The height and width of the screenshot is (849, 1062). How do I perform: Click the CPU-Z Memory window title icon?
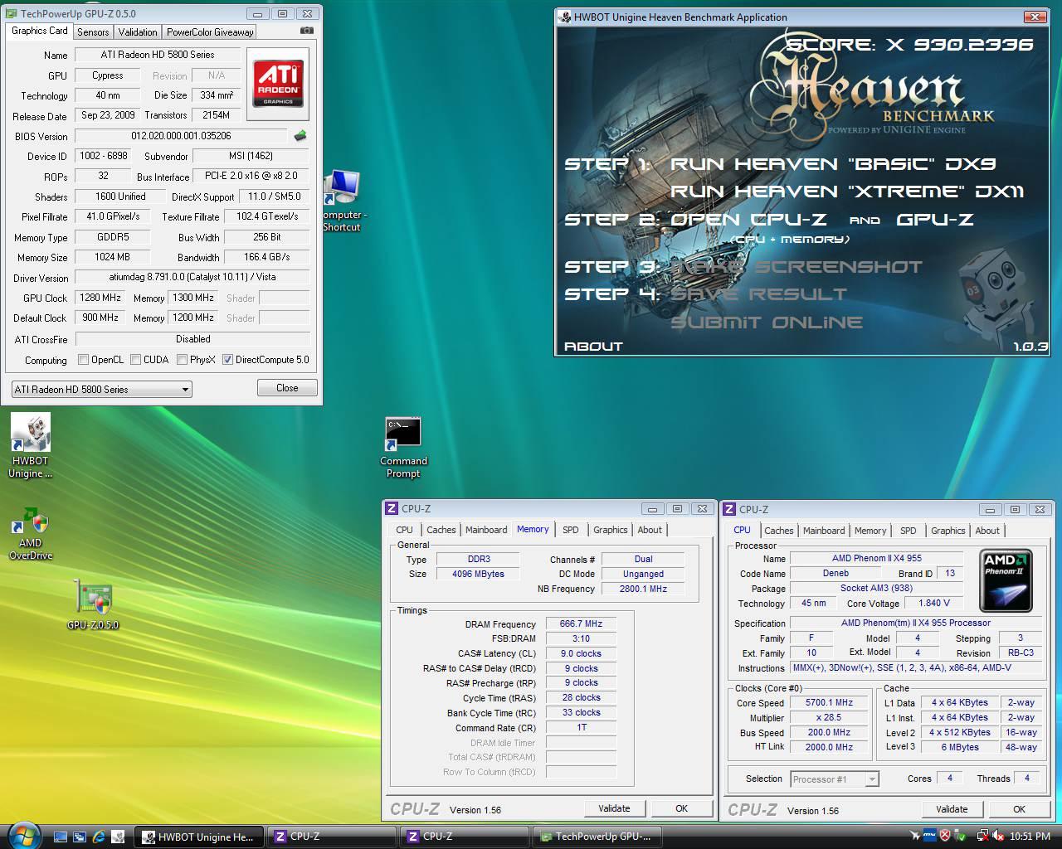coord(392,509)
